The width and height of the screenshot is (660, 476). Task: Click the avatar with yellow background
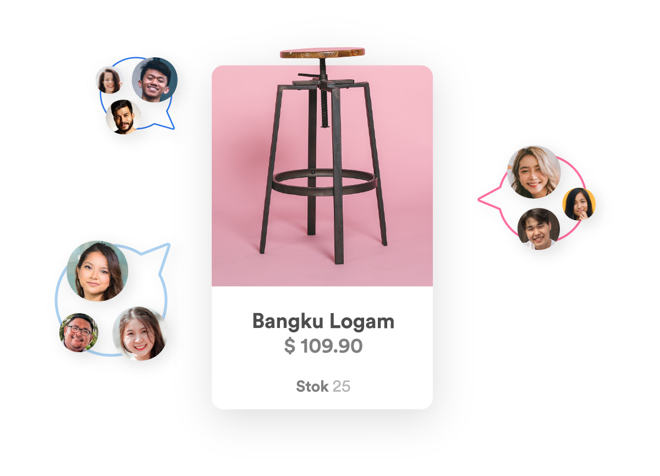579,204
